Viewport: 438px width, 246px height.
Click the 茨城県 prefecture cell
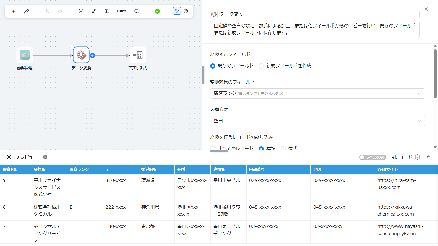click(156, 187)
